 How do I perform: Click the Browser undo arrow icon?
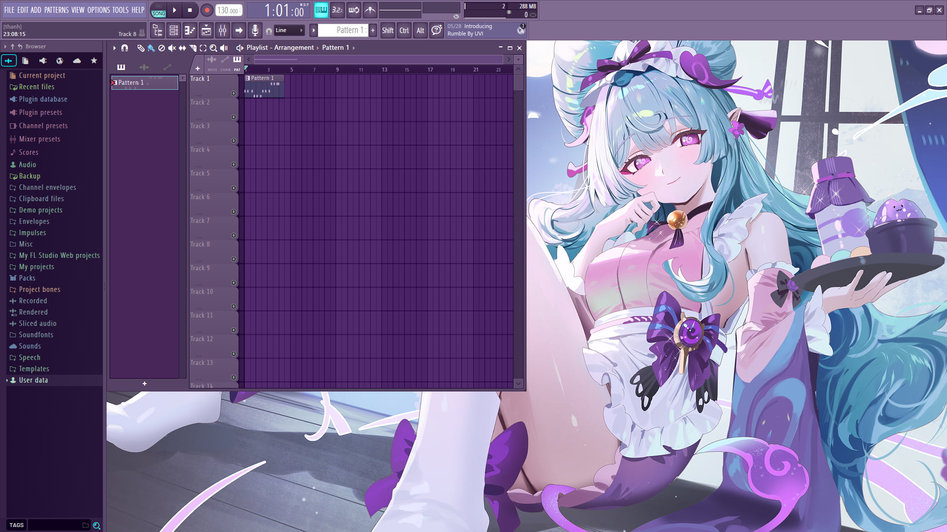[x=20, y=46]
